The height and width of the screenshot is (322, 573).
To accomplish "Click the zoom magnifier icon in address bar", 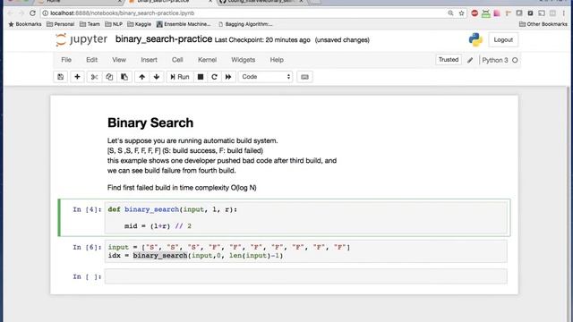I will [450, 13].
